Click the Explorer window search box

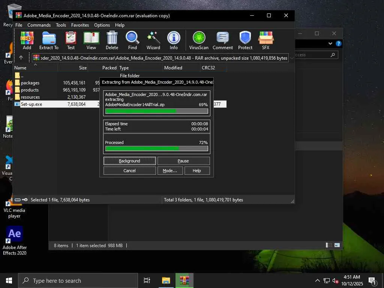316,55
